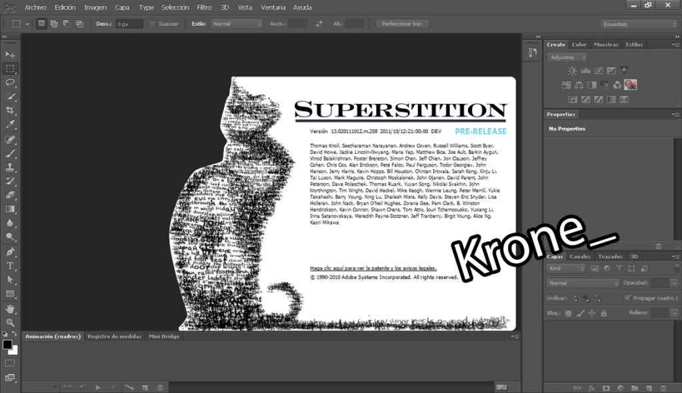Switch to the Canales tab
The width and height of the screenshot is (682, 393).
(580, 256)
